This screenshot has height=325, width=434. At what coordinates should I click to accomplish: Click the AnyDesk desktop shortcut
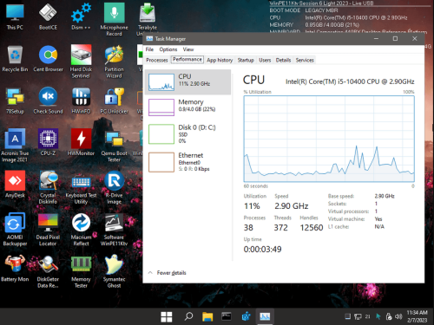point(15,185)
